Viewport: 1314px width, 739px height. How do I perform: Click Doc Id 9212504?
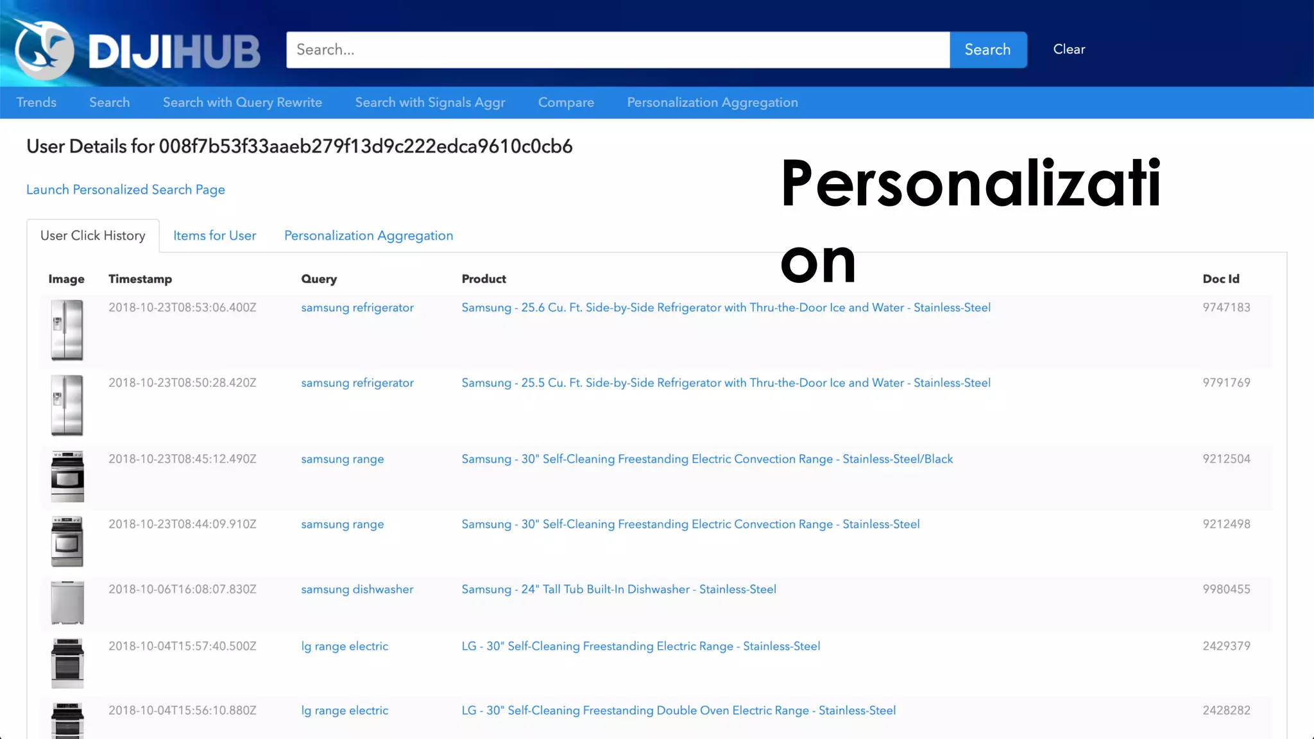[x=1226, y=459]
